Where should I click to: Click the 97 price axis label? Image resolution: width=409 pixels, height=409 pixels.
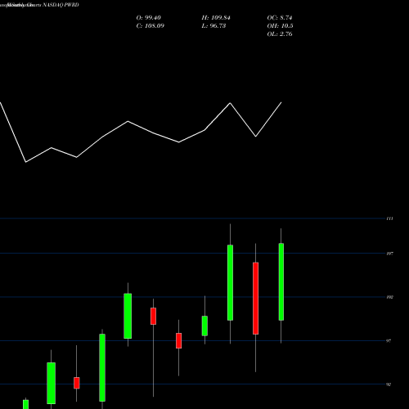click(x=389, y=341)
